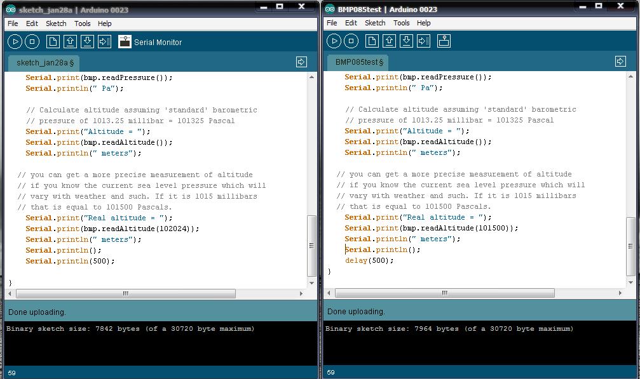Upload to board from BMP085test toolbar
The width and height of the screenshot is (640, 379).
click(423, 41)
